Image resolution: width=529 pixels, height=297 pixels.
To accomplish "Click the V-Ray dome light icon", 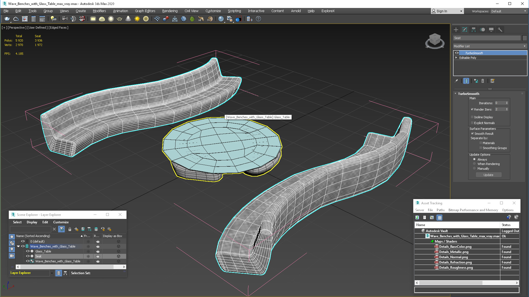I will (x=102, y=19).
